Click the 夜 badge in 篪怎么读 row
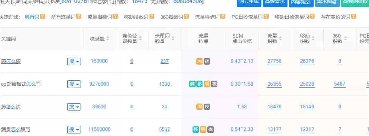This screenshot has width=369, height=136. [207, 61]
